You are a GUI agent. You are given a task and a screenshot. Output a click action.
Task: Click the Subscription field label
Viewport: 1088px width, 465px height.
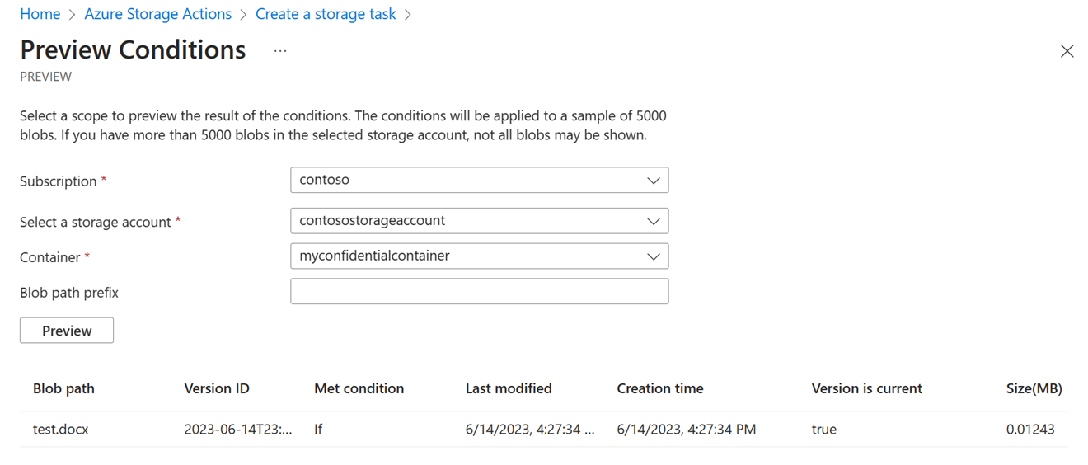[x=59, y=181]
